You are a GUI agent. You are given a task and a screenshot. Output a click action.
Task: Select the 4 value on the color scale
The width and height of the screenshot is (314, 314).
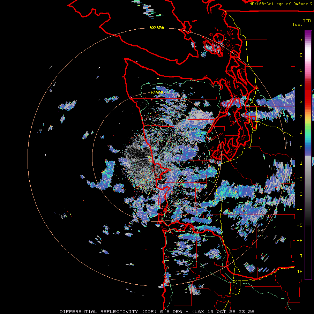[x=301, y=86]
